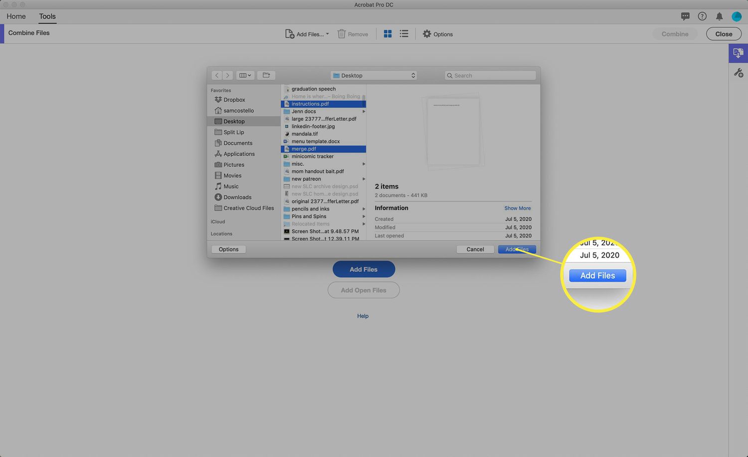Switch to list view icon
The image size is (748, 457).
(404, 34)
